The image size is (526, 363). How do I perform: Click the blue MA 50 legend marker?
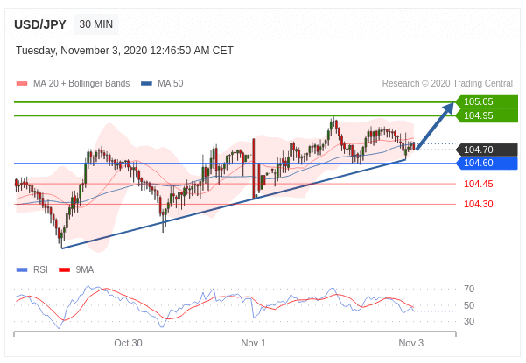146,84
